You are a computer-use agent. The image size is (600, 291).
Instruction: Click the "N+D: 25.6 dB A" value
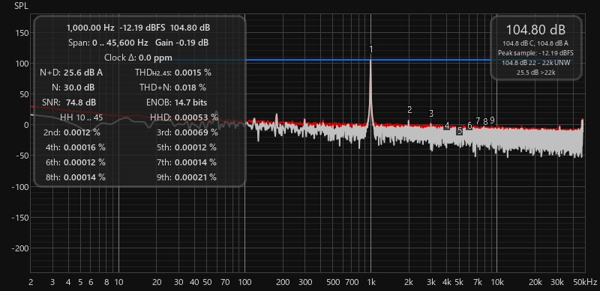(71, 73)
